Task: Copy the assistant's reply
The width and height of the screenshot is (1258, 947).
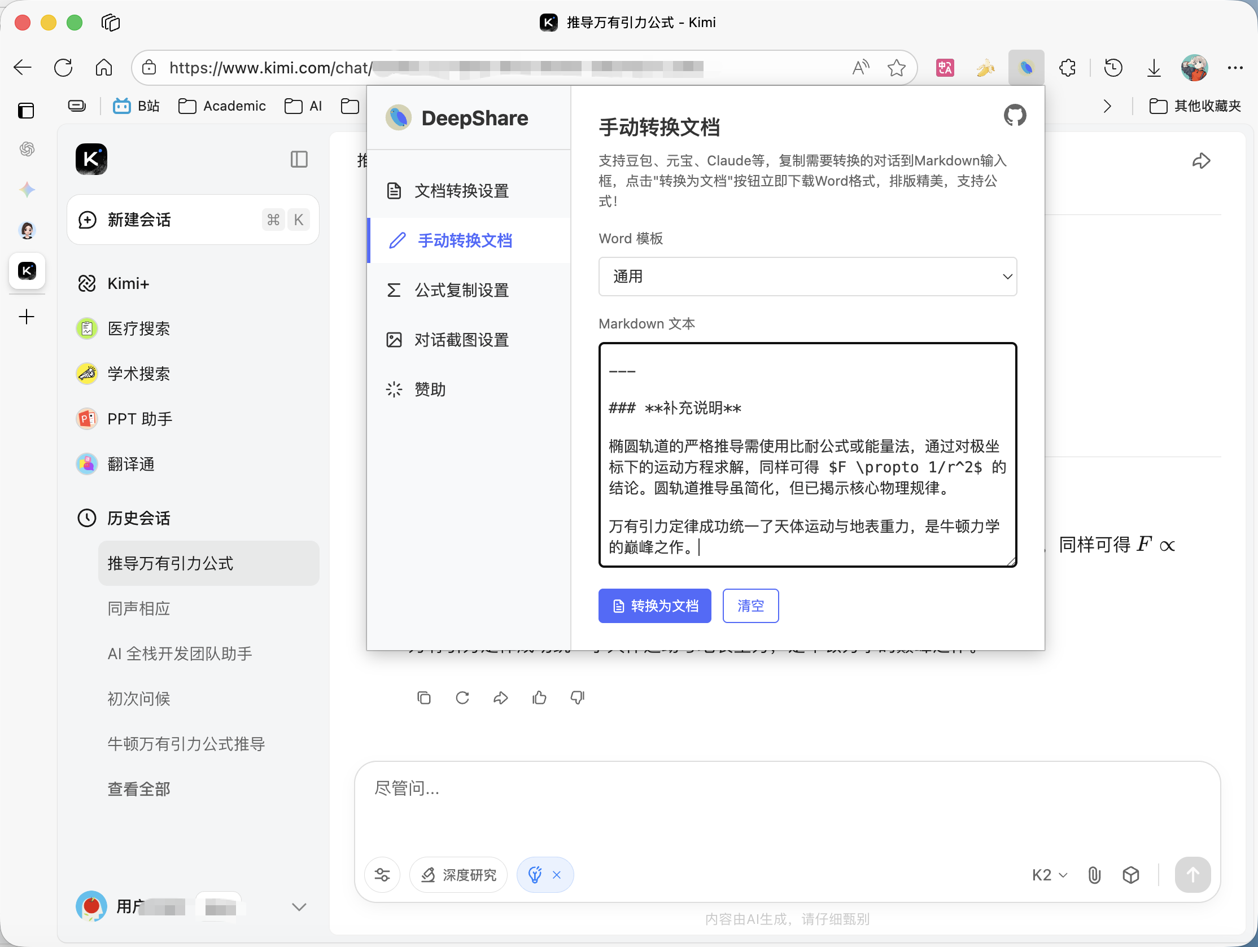Action: pos(423,698)
